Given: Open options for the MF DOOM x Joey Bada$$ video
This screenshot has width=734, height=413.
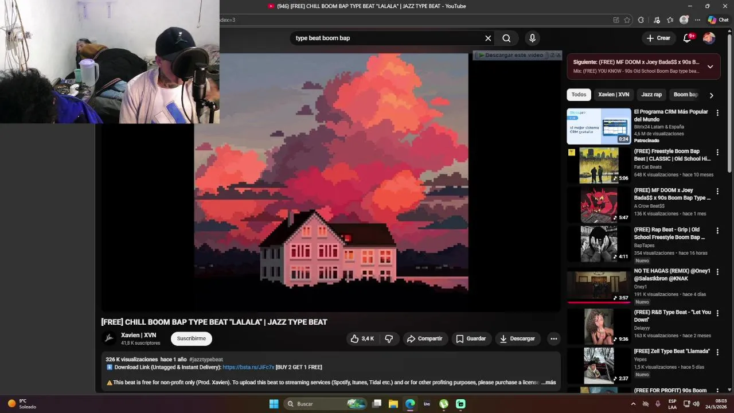Looking at the screenshot, I should 717,191.
